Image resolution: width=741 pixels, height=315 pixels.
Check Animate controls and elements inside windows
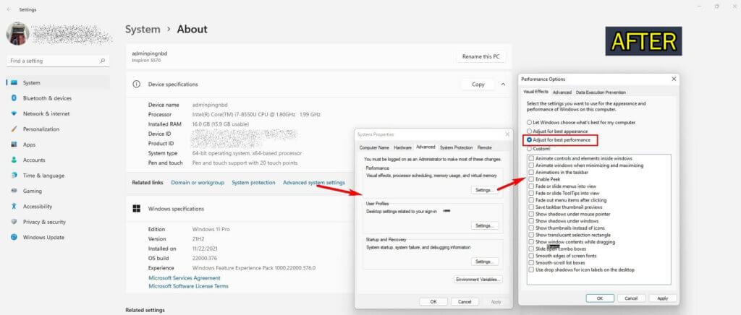click(532, 158)
